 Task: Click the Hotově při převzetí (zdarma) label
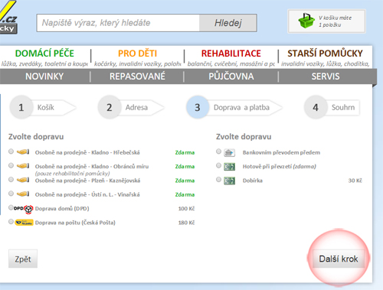pos(280,167)
